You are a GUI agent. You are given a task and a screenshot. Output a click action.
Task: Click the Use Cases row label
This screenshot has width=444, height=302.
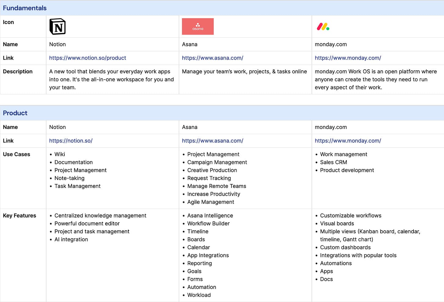(x=16, y=154)
